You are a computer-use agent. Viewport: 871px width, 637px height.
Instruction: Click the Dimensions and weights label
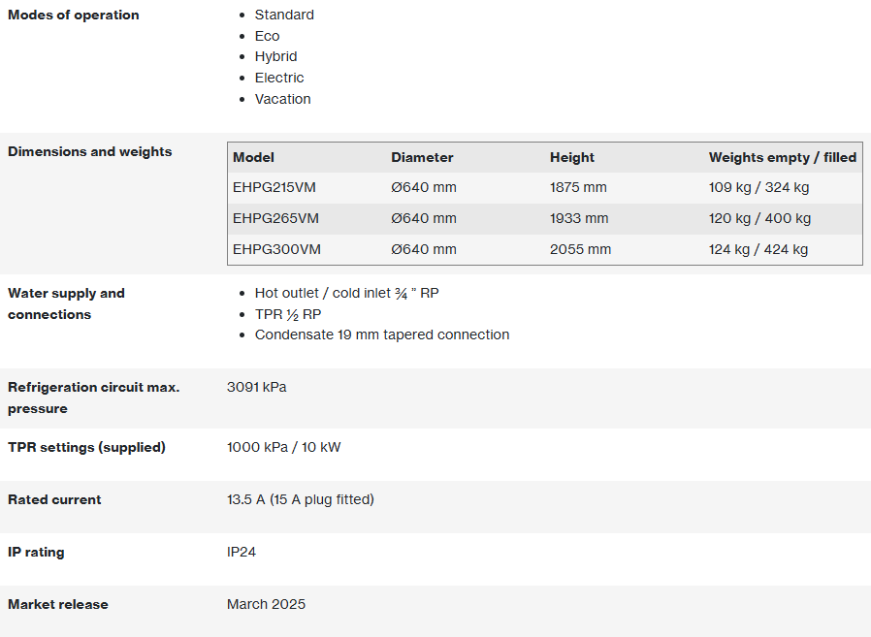click(x=90, y=151)
